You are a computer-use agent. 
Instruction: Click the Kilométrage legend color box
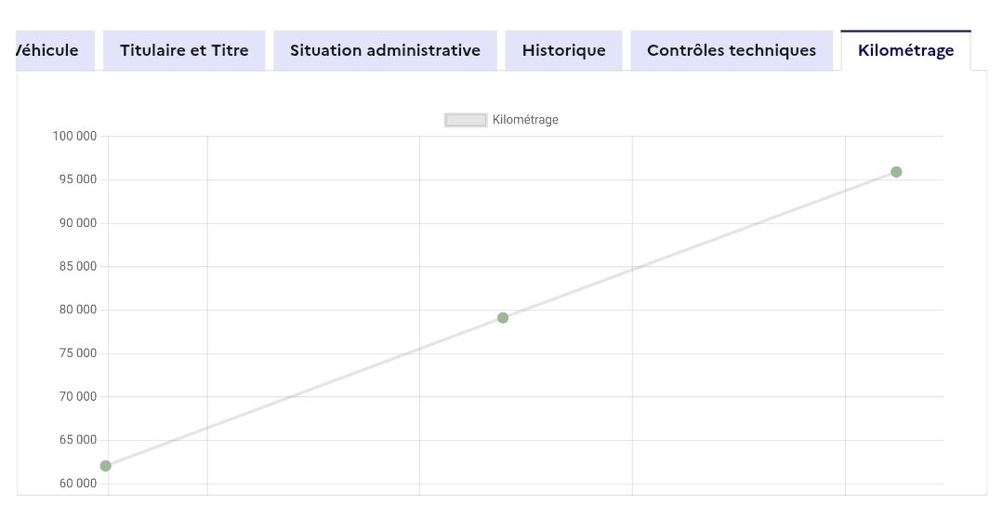click(466, 120)
